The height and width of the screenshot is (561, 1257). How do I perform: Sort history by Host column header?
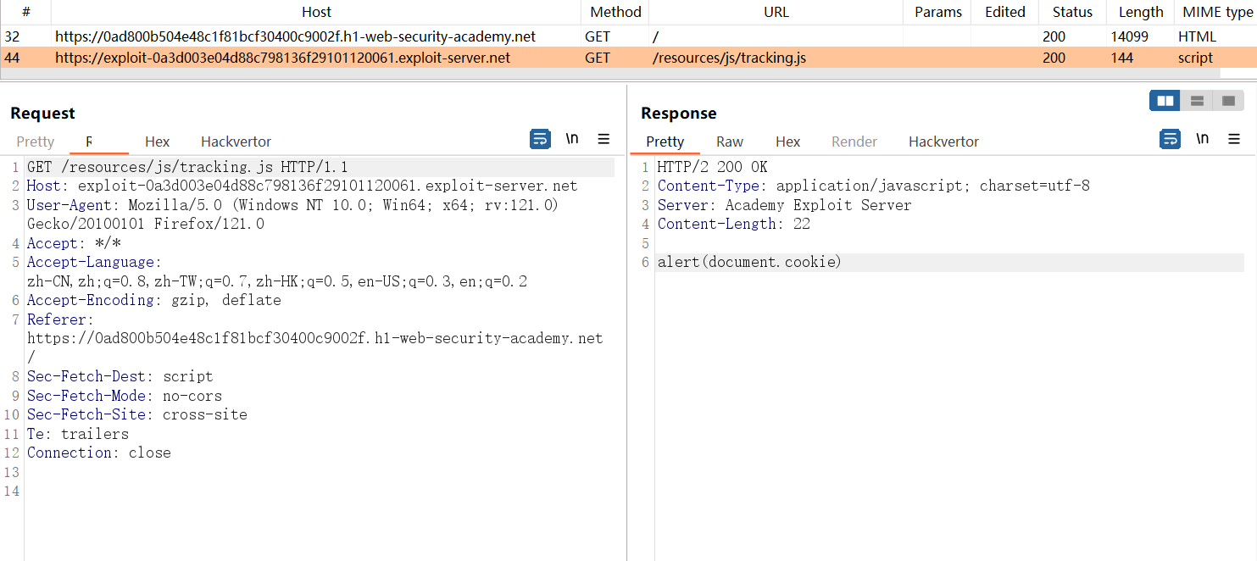[x=316, y=12]
